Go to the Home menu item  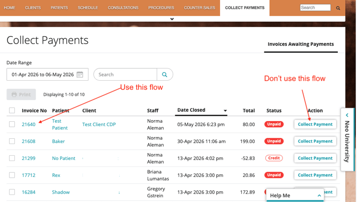10,8
